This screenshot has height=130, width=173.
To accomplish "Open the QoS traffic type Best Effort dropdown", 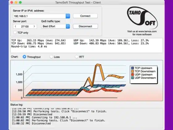I will [x=56, y=26].
